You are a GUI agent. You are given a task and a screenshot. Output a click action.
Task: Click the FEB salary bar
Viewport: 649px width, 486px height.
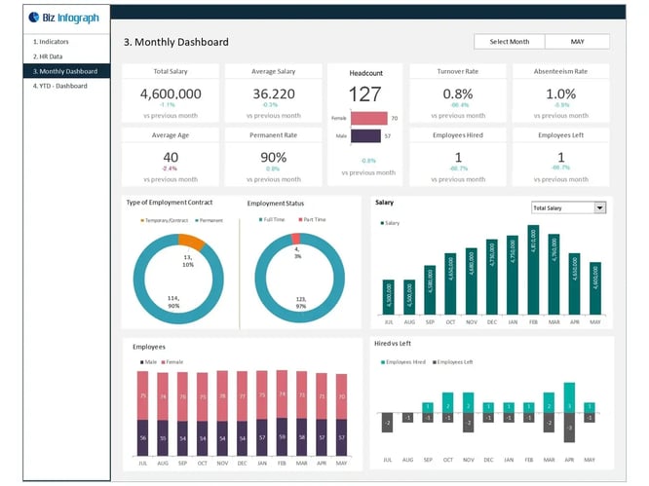click(x=533, y=270)
